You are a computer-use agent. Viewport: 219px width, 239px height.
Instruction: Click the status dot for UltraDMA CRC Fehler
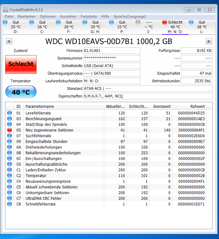(9, 198)
